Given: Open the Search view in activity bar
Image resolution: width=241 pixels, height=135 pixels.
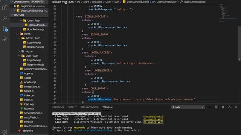Looking at the screenshot, I should (x=5, y=18).
